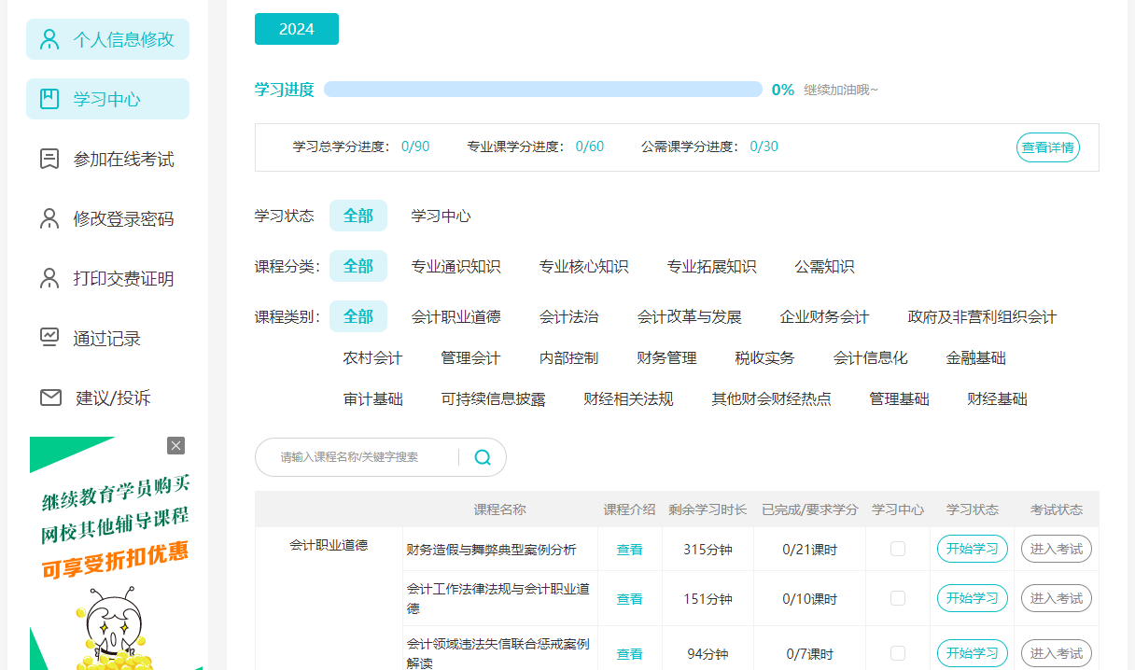Viewport: 1135px width, 670px height.
Task: Open 参加在线考试 from the sidebar
Action: click(49, 158)
